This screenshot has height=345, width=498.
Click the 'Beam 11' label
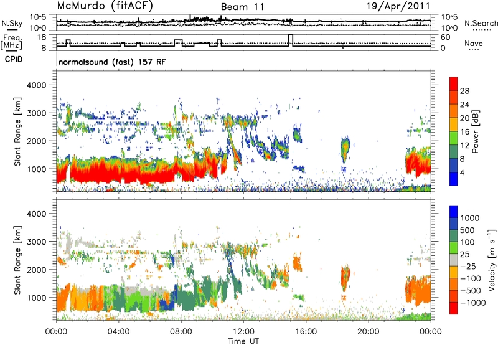click(x=242, y=7)
